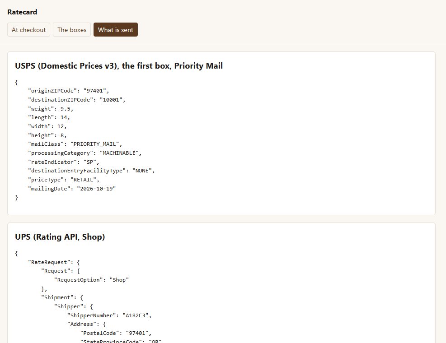Click the mailingDate 2026-10-19 line
446x343 pixels.
(x=72, y=189)
